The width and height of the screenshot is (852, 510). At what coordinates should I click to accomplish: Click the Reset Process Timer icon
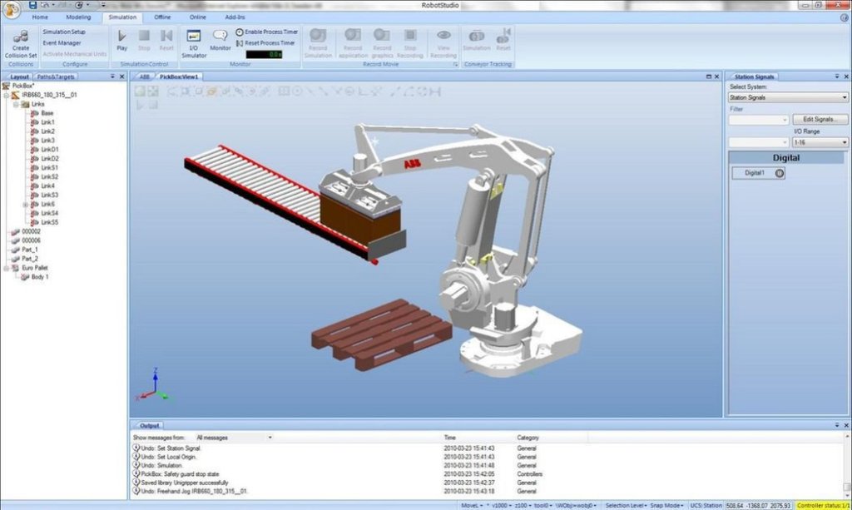240,42
